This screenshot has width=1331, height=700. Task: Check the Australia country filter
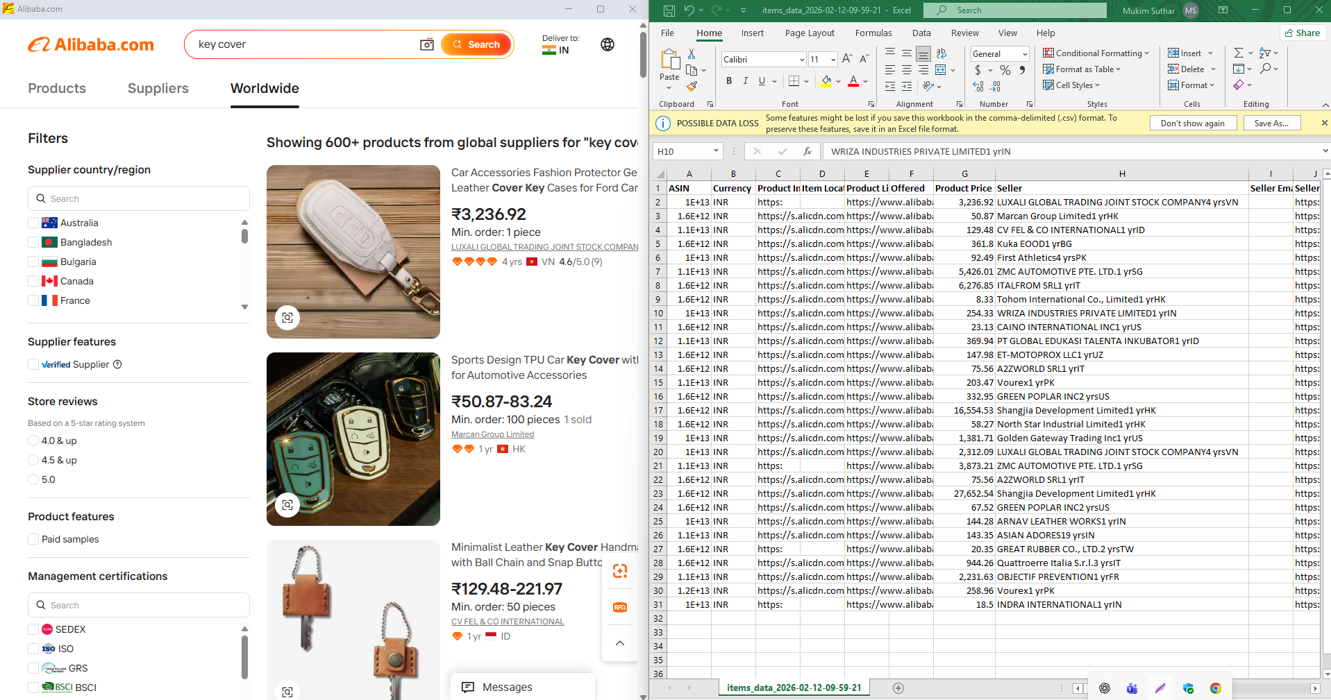(33, 223)
